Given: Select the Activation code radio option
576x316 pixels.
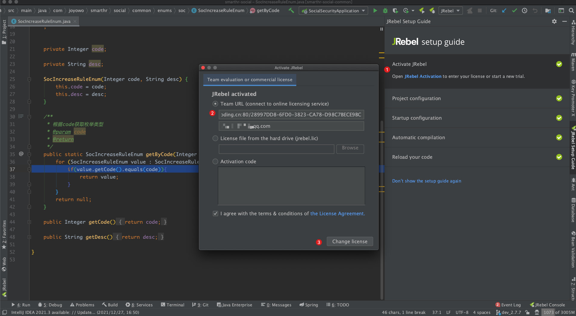Looking at the screenshot, I should [x=215, y=161].
